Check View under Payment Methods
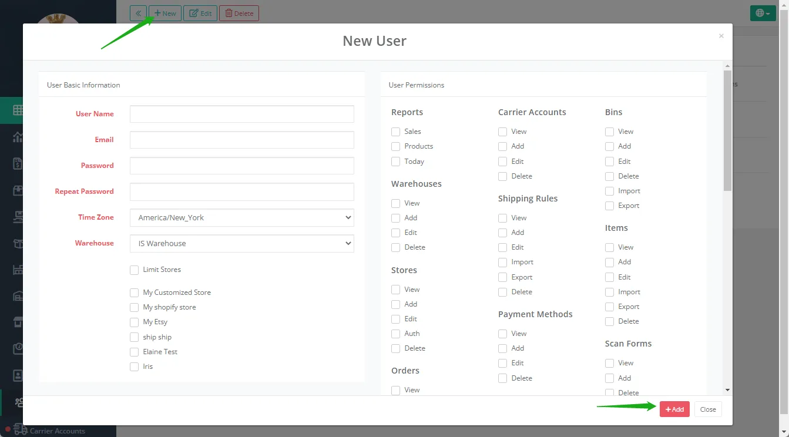This screenshot has height=437, width=789. coord(503,334)
